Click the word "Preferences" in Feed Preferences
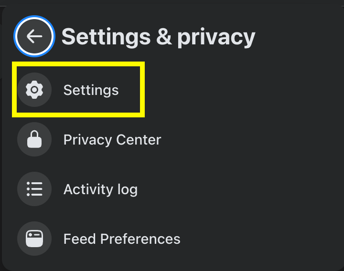344x271 pixels. (140, 239)
